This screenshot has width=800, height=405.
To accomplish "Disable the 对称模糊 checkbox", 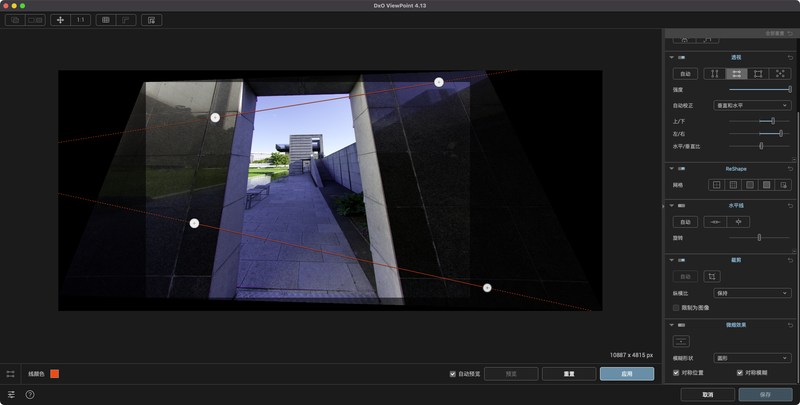I will [740, 373].
